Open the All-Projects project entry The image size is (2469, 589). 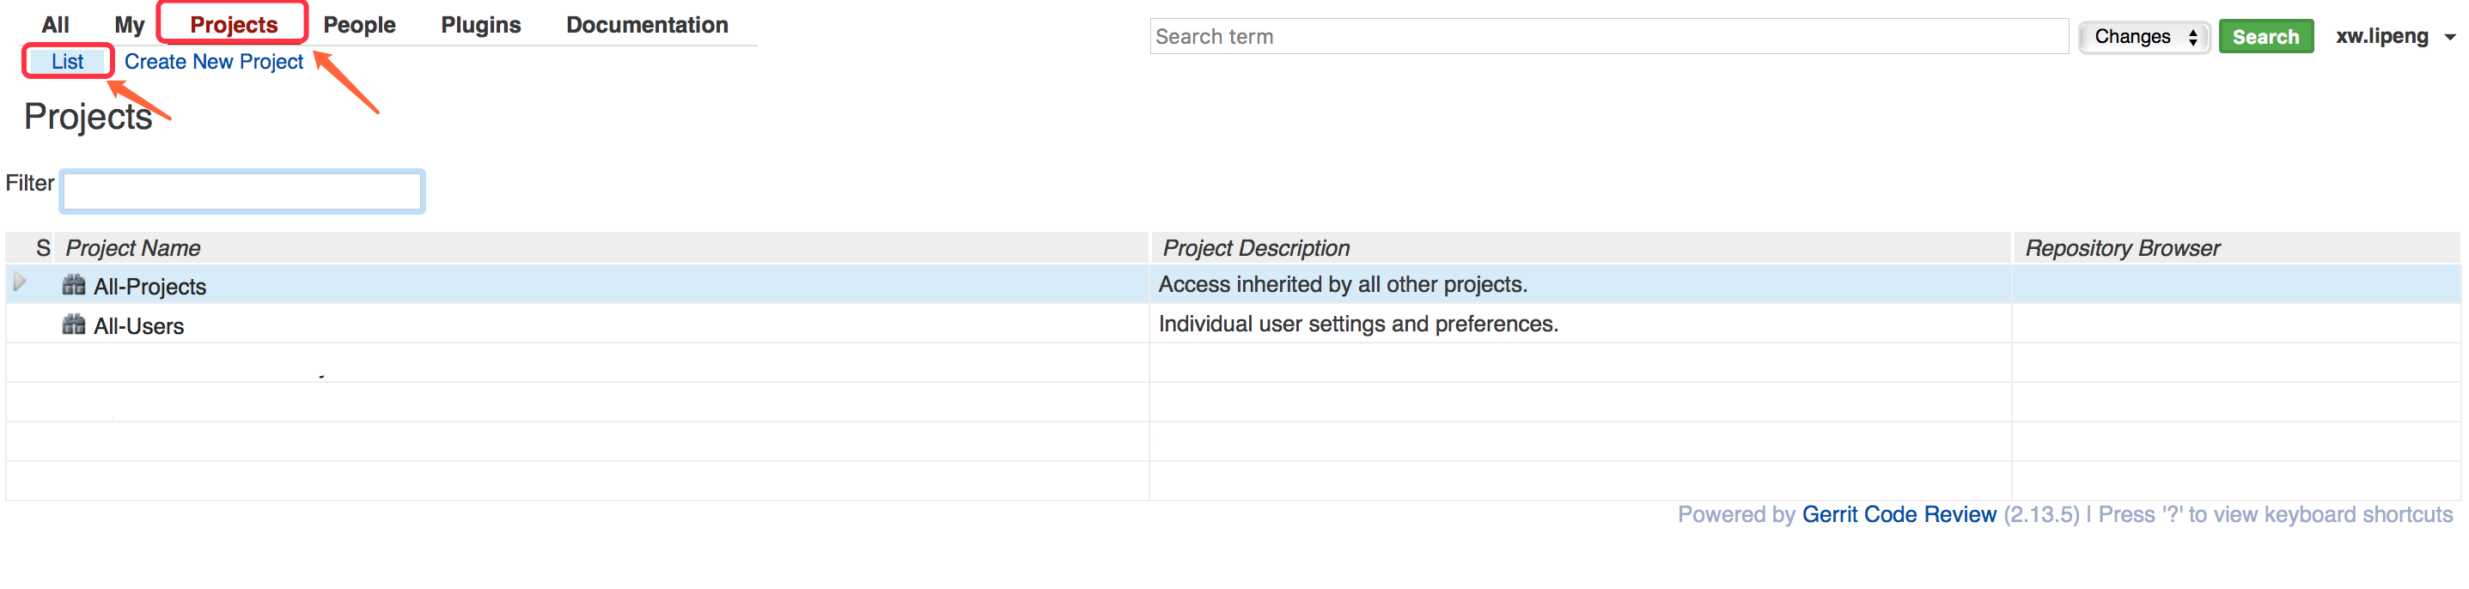pos(150,287)
